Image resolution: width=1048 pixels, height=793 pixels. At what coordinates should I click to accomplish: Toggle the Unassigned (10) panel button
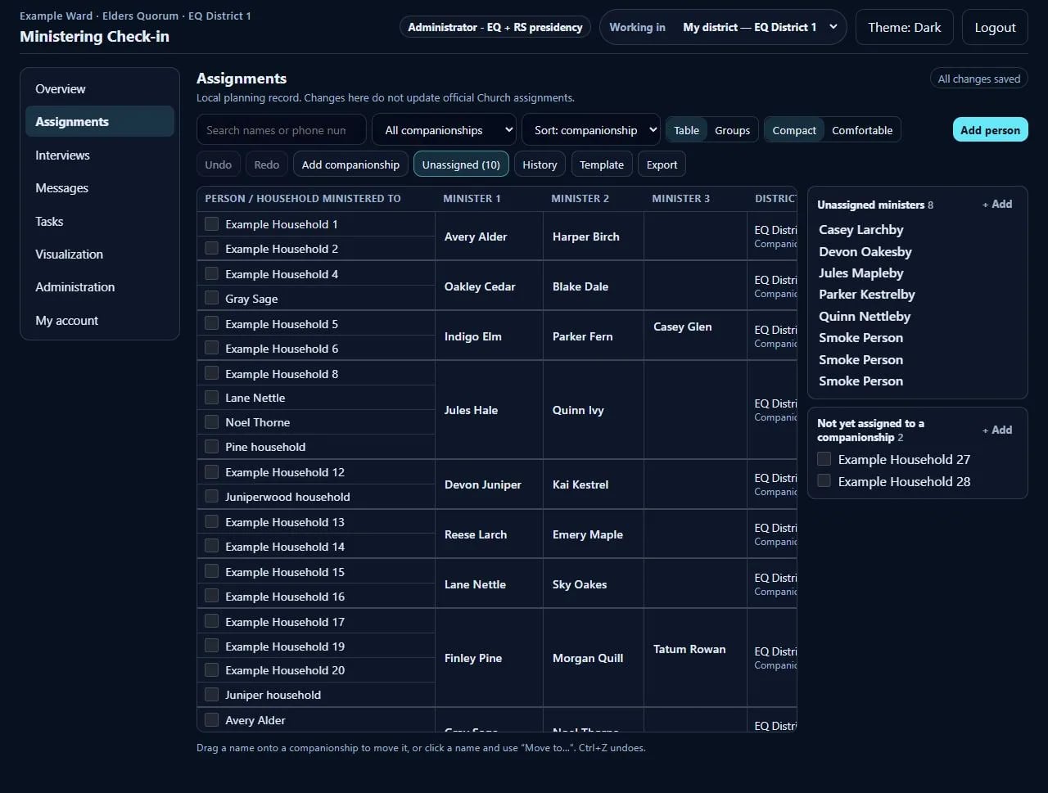pos(461,164)
